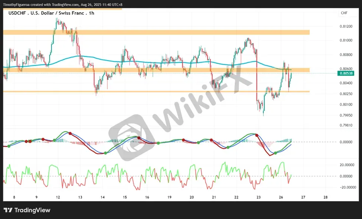Click the chart attribution header text

63,4
